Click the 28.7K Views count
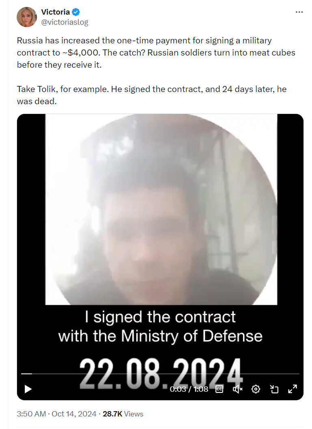This screenshot has width=312, height=429. [x=123, y=414]
